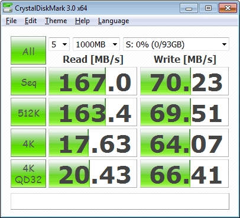The width and height of the screenshot is (240, 218).
Task: Start the Seq sequential test
Action: pos(28,81)
